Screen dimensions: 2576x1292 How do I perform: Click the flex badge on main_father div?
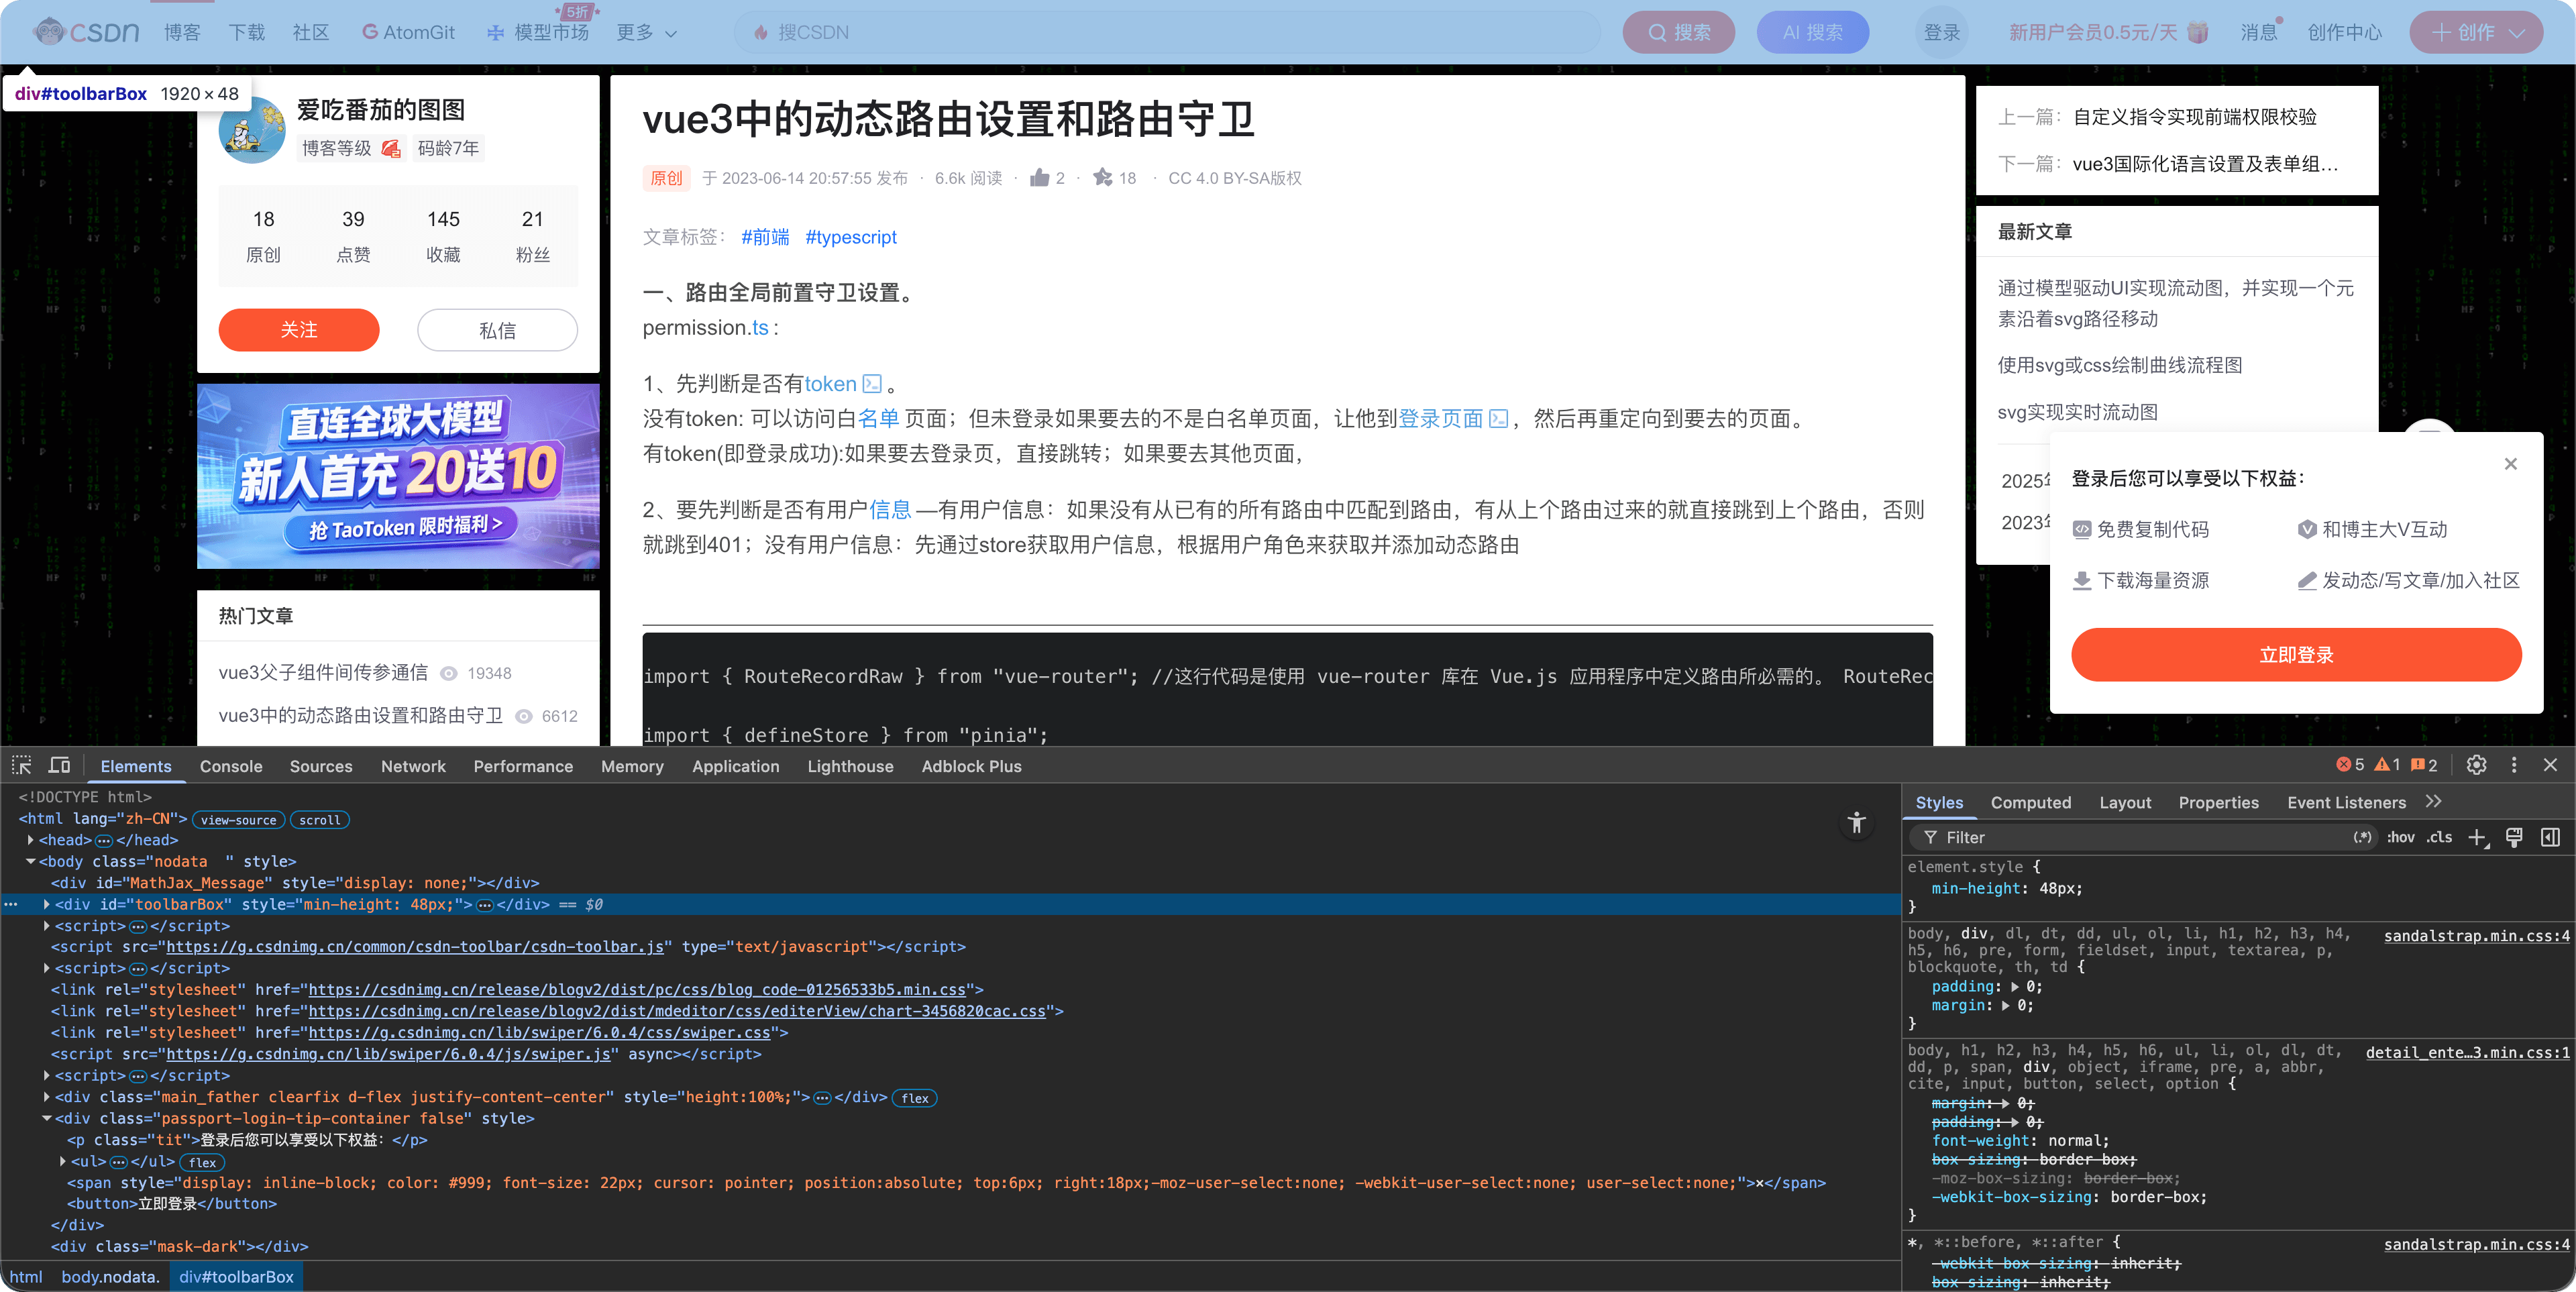[915, 1098]
